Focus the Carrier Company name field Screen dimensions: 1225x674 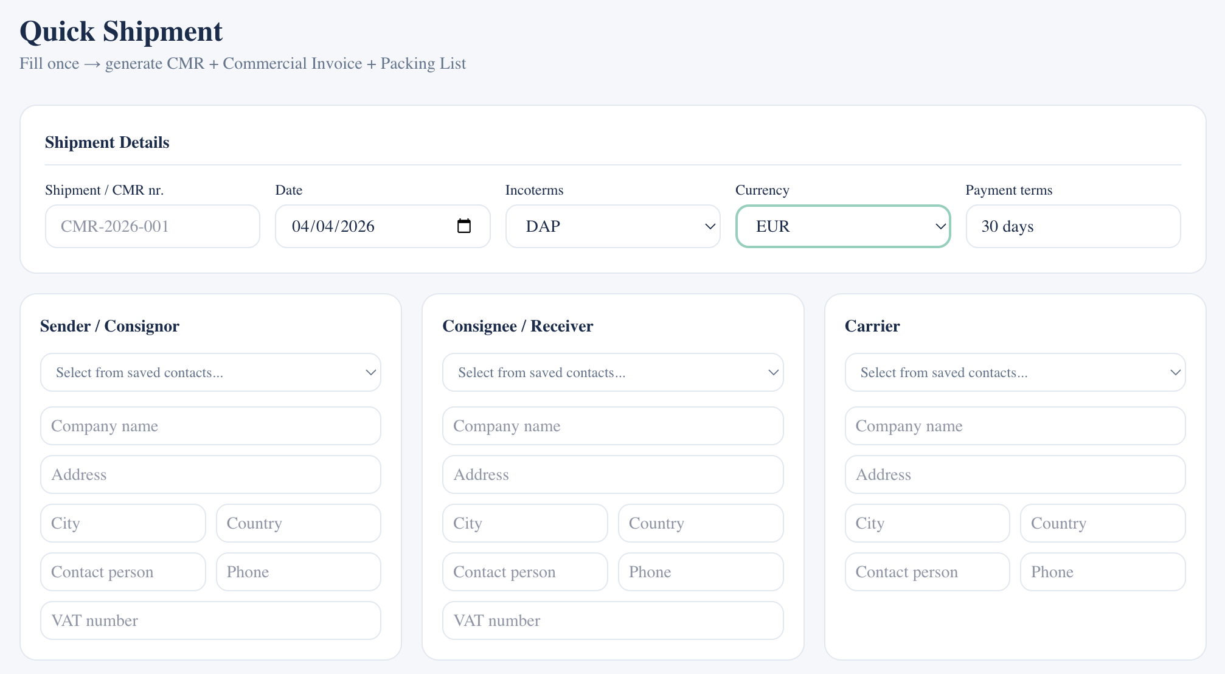pyautogui.click(x=1015, y=426)
